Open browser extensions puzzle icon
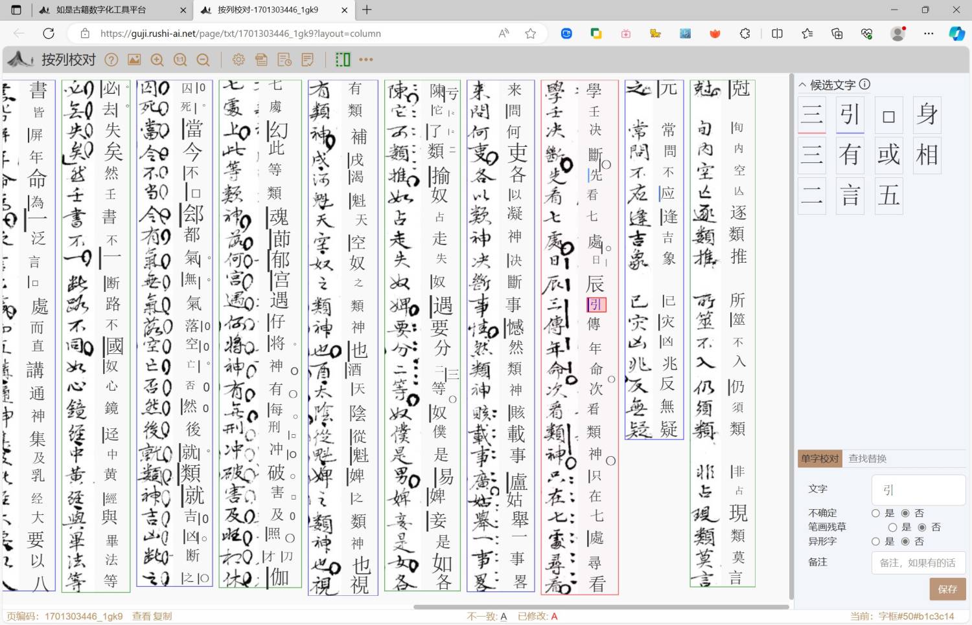Viewport: 972px width, 625px height. click(745, 34)
